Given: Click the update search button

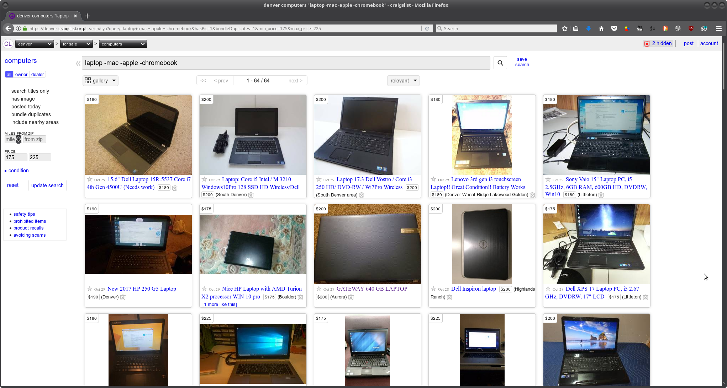Looking at the screenshot, I should click(47, 185).
